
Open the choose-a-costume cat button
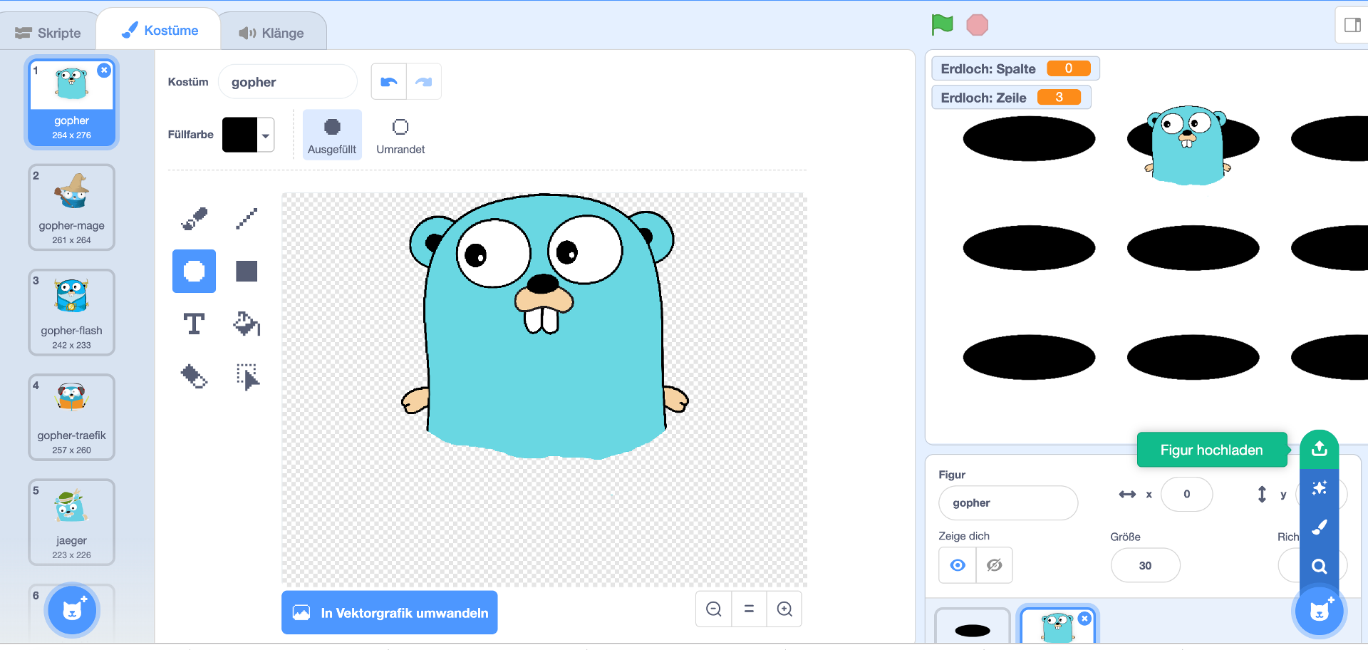[71, 610]
